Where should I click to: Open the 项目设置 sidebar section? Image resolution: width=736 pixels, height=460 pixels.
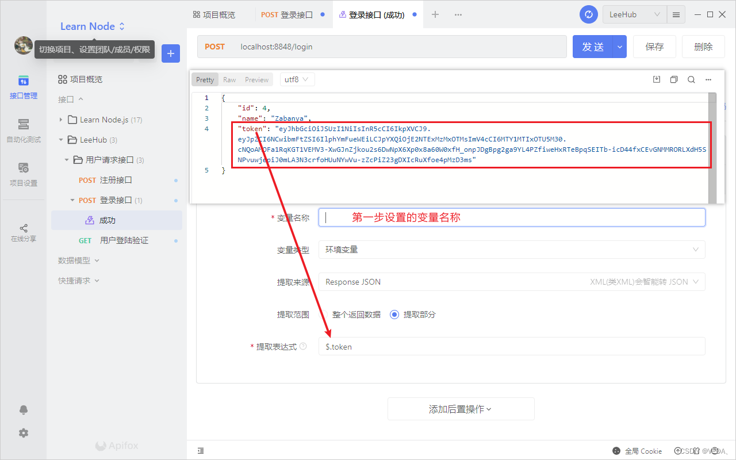pos(23,174)
